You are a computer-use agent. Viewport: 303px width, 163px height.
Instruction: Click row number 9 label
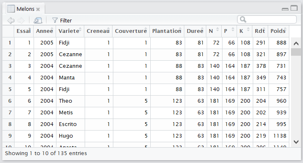click(10, 136)
